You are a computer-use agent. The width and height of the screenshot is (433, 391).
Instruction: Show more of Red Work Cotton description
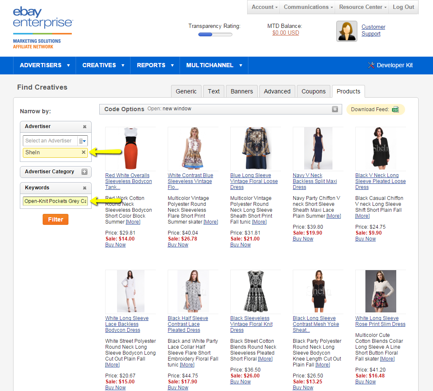pyautogui.click(x=133, y=222)
